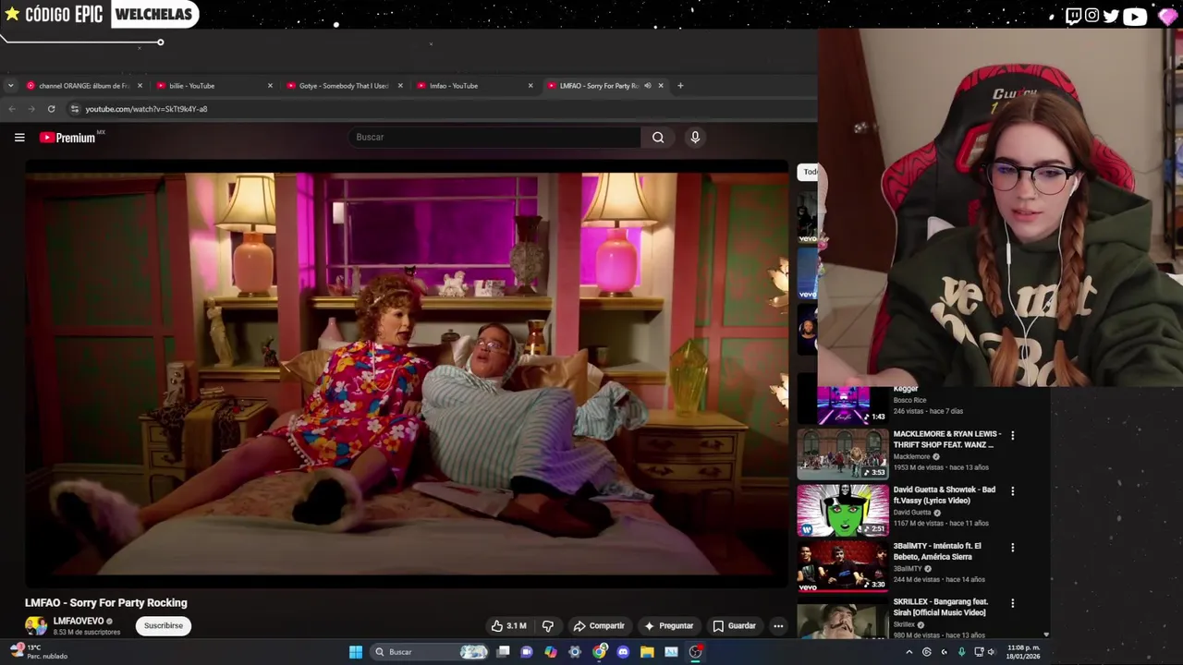The height and width of the screenshot is (665, 1183).
Task: Click the LMFAO video player area
Action: [407, 374]
